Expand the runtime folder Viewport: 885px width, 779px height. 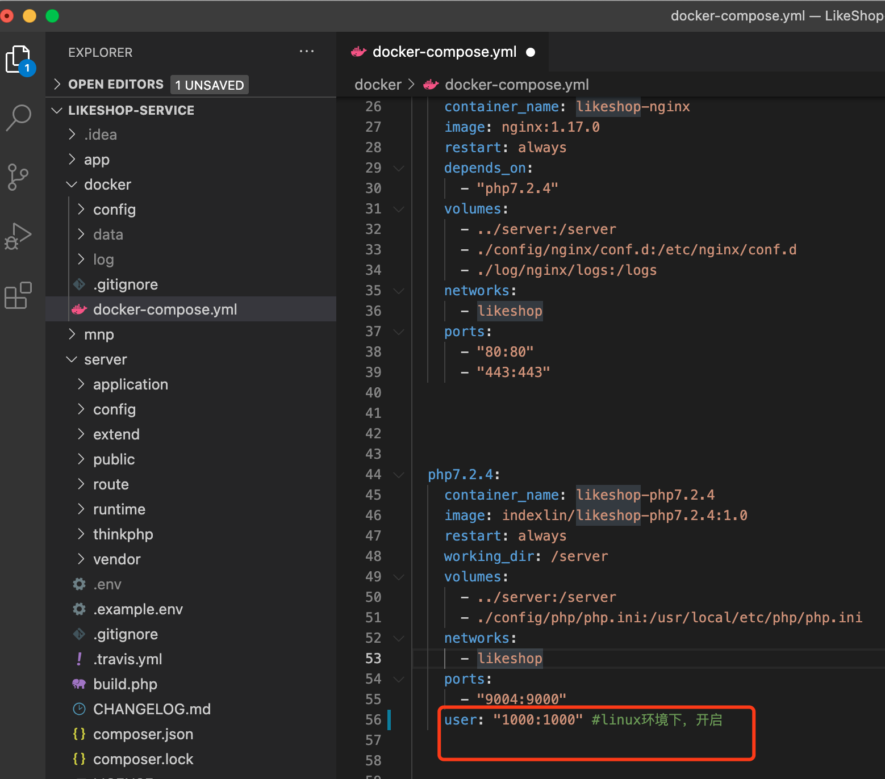(x=81, y=509)
